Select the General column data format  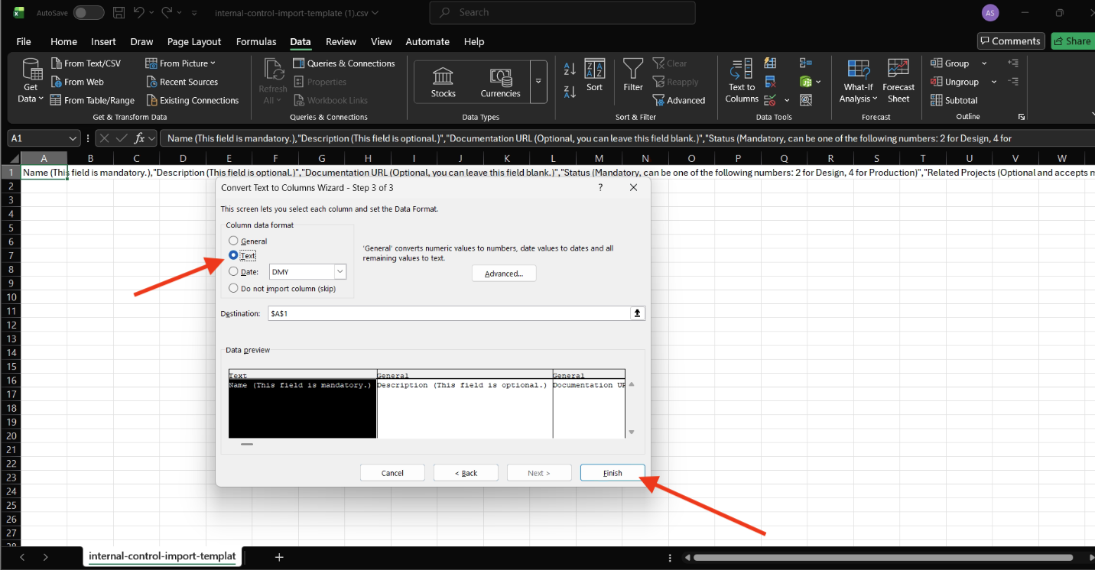click(234, 241)
